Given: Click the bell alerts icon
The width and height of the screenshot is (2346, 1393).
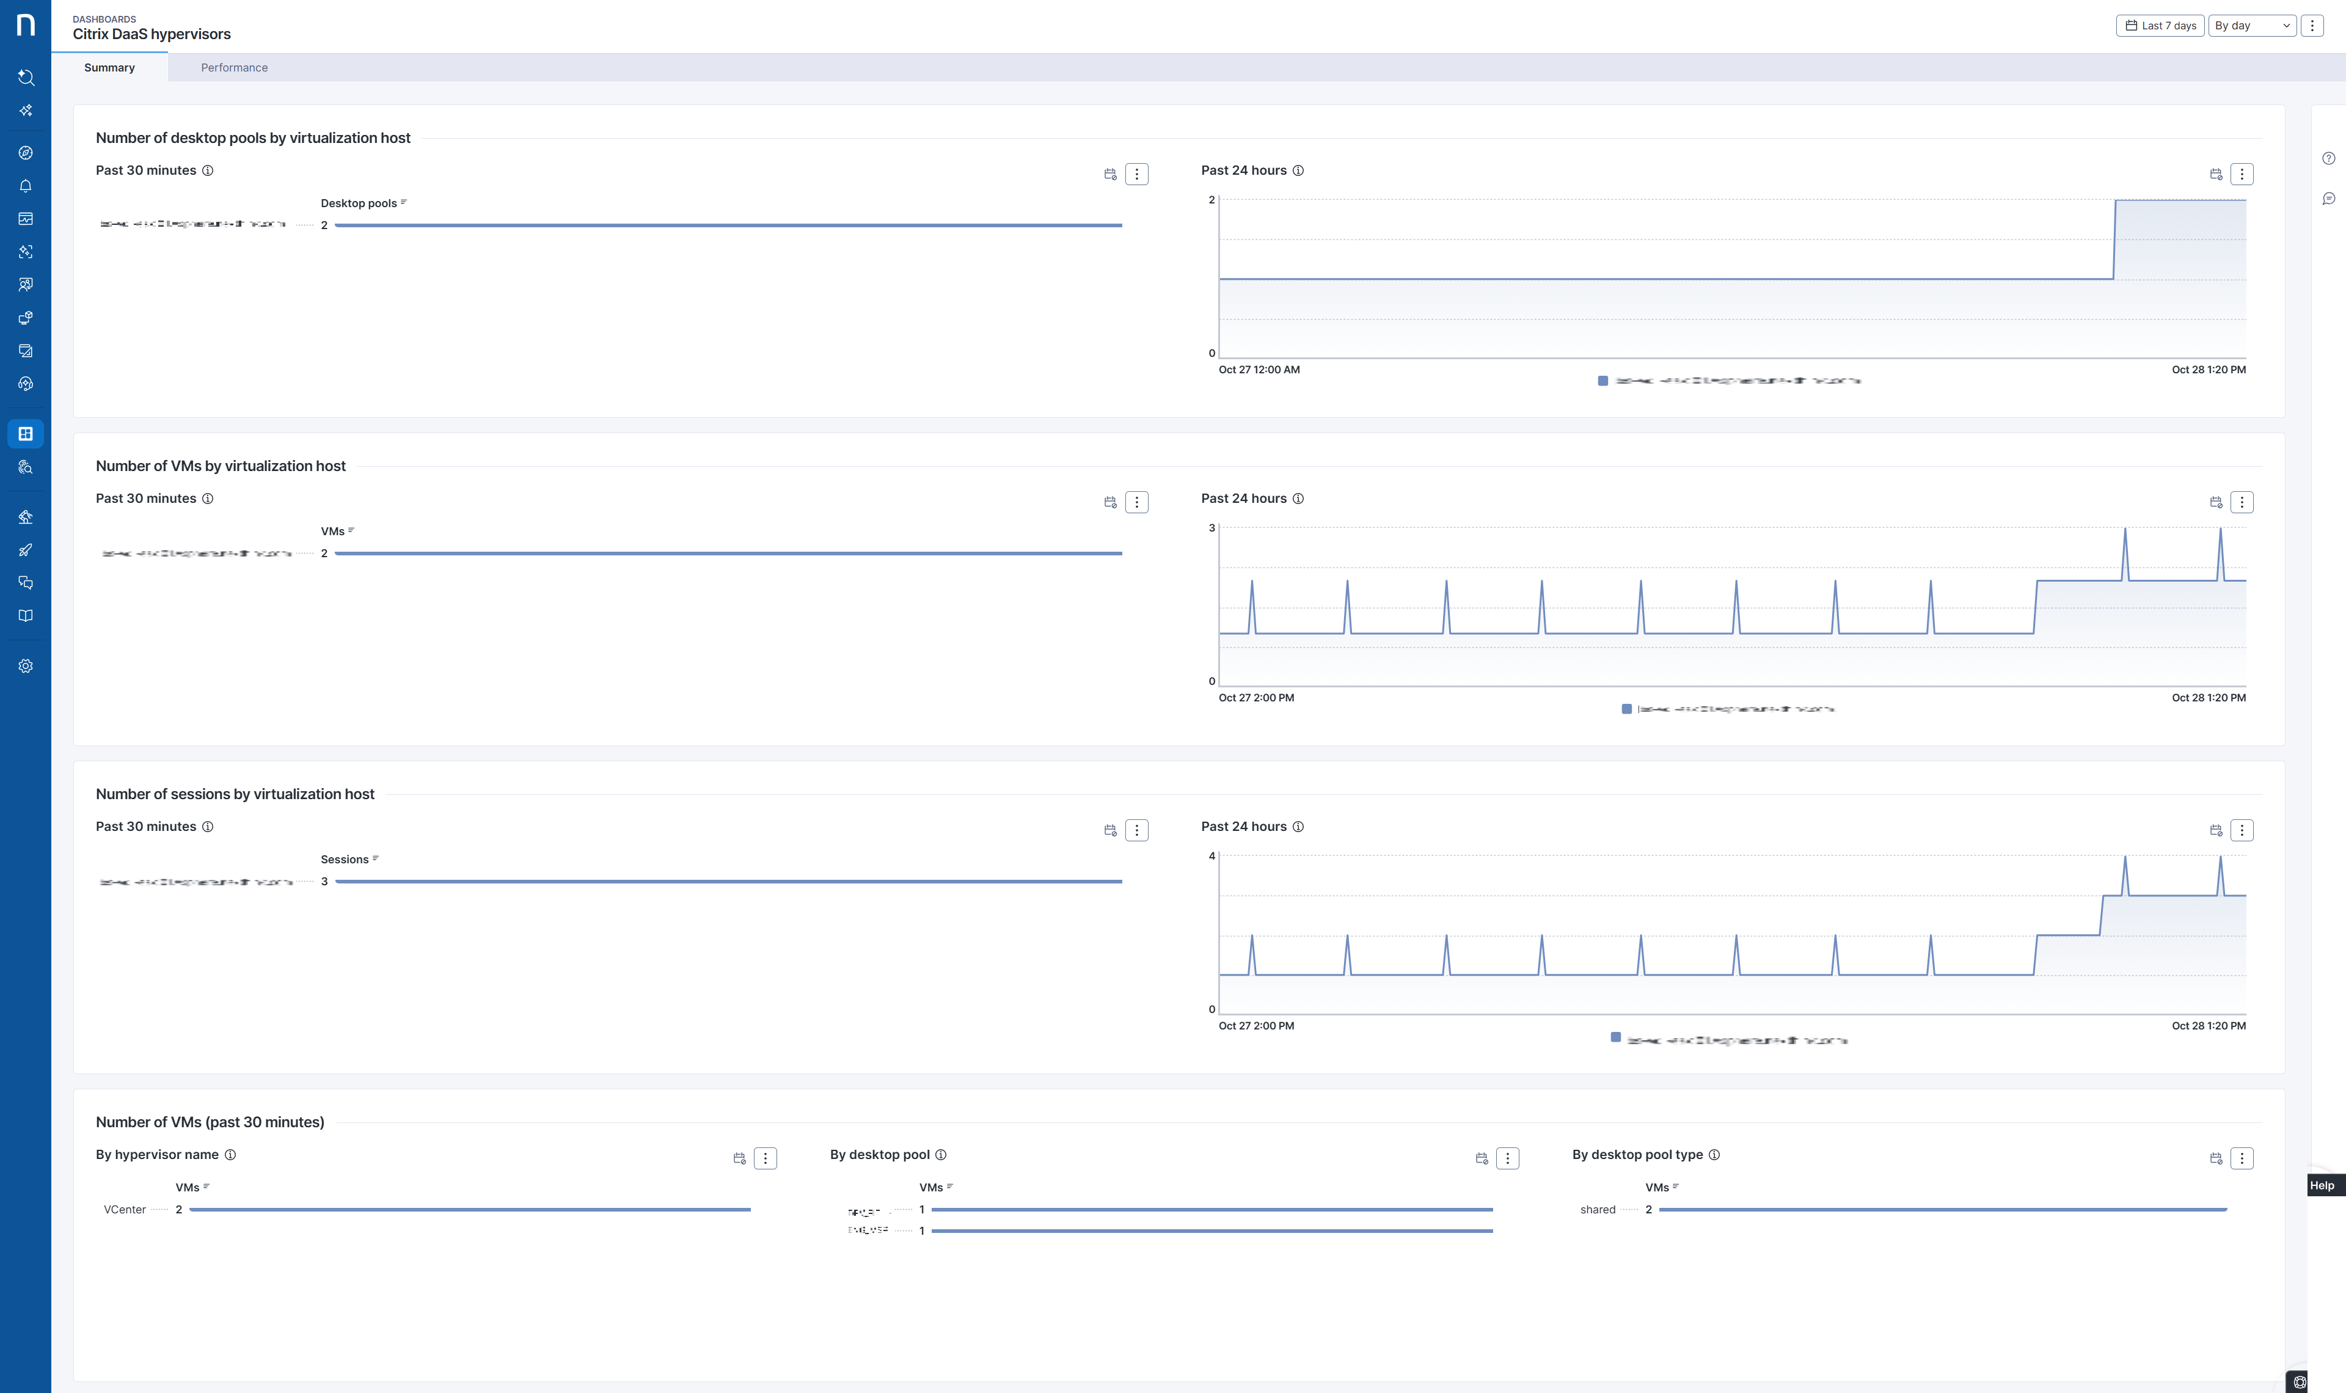Looking at the screenshot, I should pos(25,186).
